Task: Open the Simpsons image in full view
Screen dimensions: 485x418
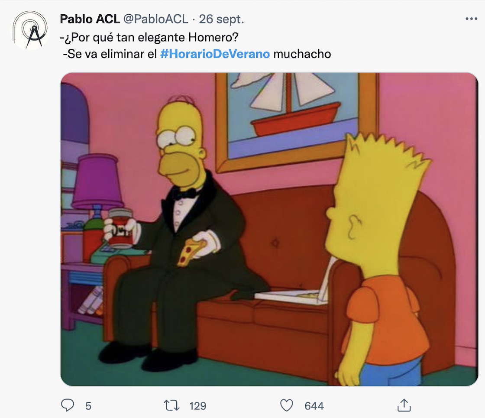Action: 269,229
